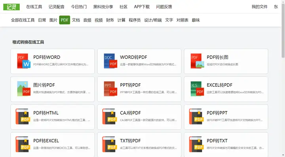Open the 图片转PDF title link
The height and width of the screenshot is (157, 285).
pyautogui.click(x=44, y=85)
